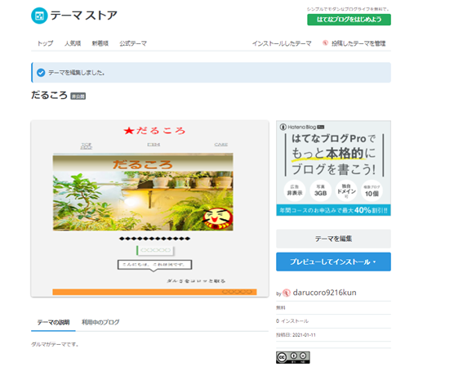Click the 0 インストール count text

pyautogui.click(x=292, y=321)
